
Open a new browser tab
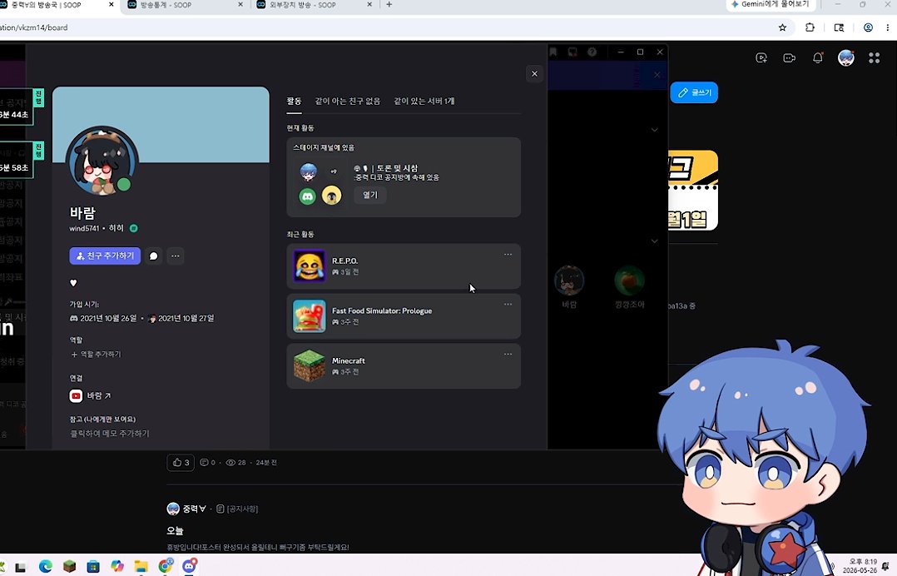pos(389,4)
